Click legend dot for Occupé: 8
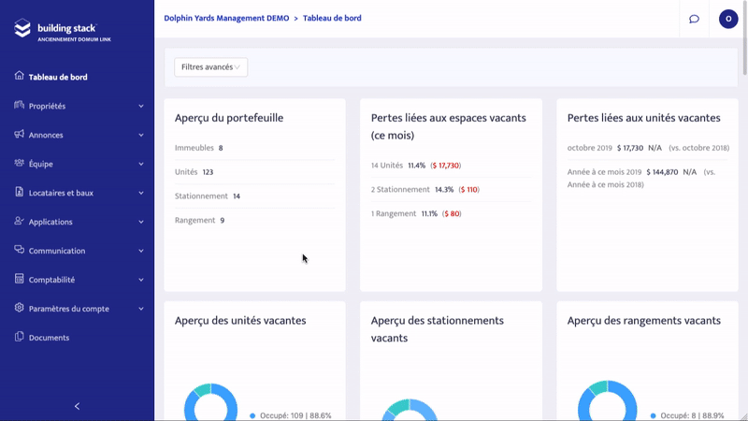Image resolution: width=748 pixels, height=421 pixels. [x=653, y=415]
